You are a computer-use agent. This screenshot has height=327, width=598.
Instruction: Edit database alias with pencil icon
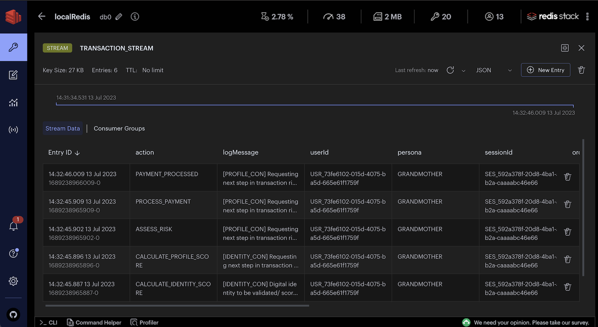(119, 17)
